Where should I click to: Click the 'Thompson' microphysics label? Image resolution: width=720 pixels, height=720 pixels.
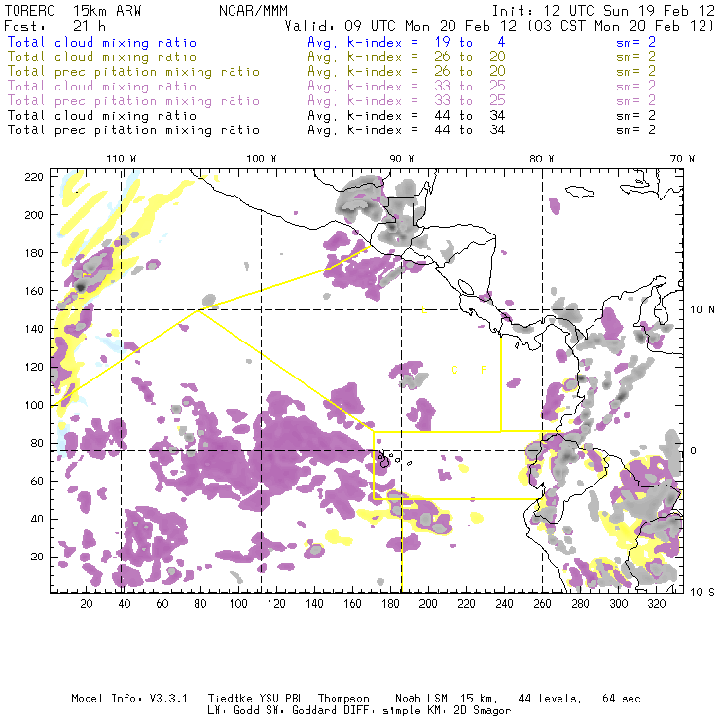tap(343, 699)
